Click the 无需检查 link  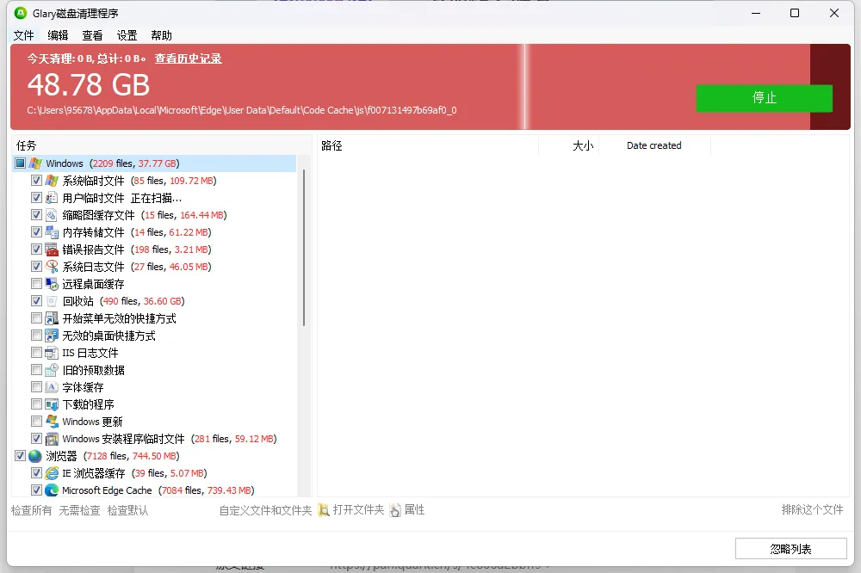79,510
